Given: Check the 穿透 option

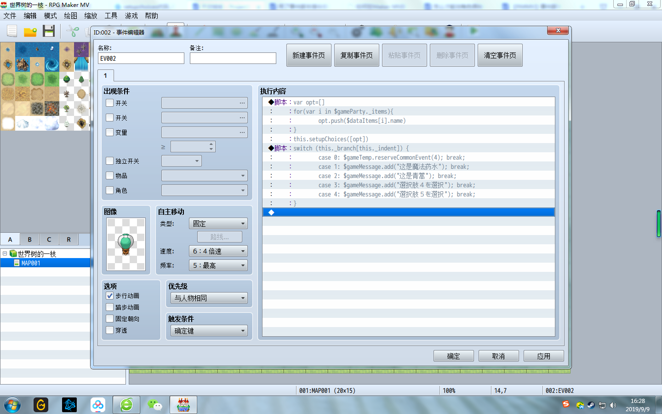Looking at the screenshot, I should point(110,330).
